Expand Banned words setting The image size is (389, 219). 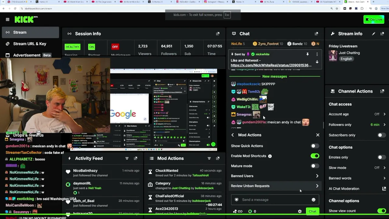click(x=357, y=178)
